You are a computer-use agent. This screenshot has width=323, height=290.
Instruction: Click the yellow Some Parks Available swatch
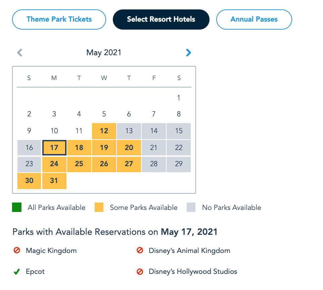[99, 208]
